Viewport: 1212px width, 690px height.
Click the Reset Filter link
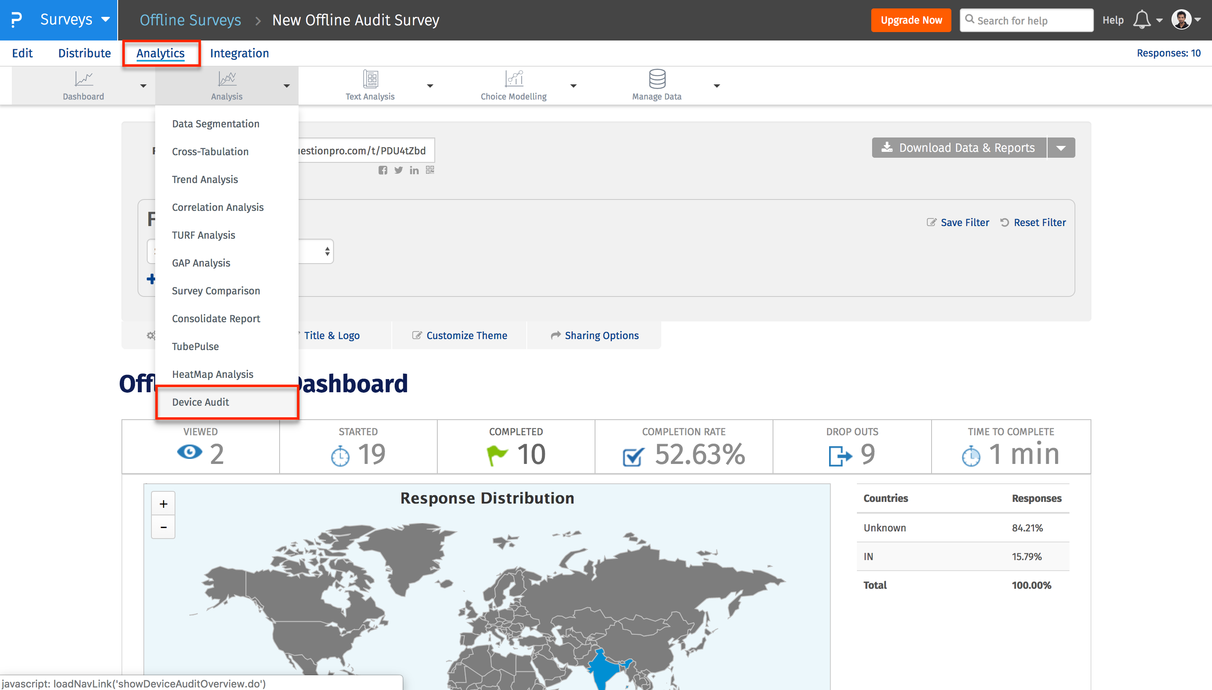point(1039,222)
